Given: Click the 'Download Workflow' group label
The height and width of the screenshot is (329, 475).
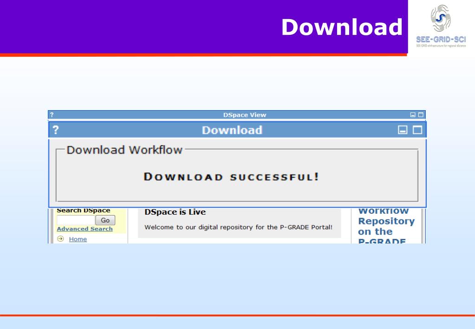Looking at the screenshot, I should (x=124, y=150).
